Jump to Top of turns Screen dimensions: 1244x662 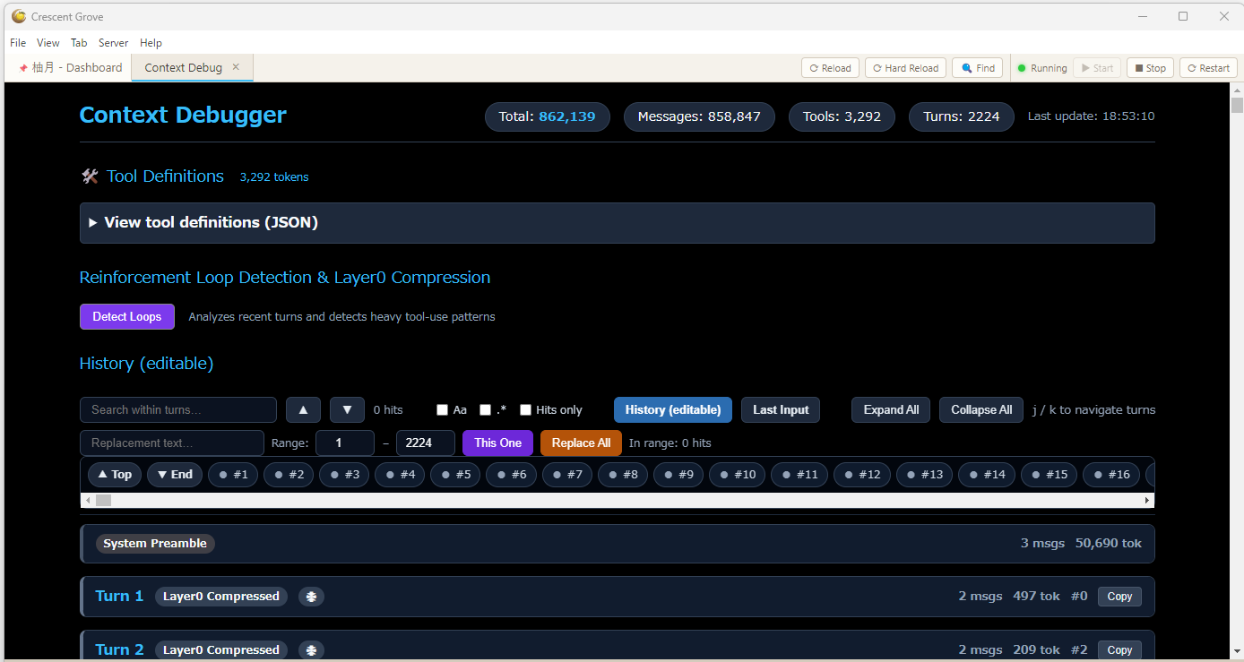click(115, 475)
